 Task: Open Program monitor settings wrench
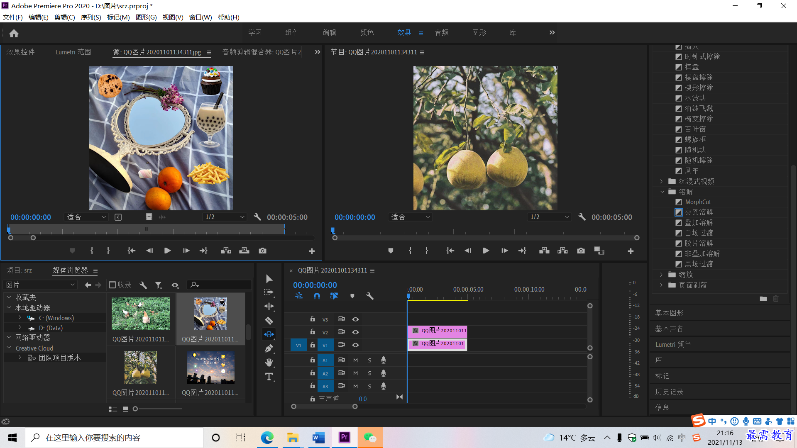click(x=582, y=217)
